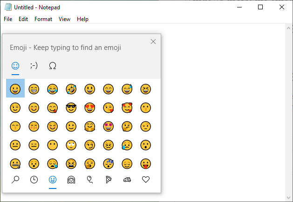Insert the face with tongue out emoji
This screenshot has height=202, width=293.
[x=145, y=164]
